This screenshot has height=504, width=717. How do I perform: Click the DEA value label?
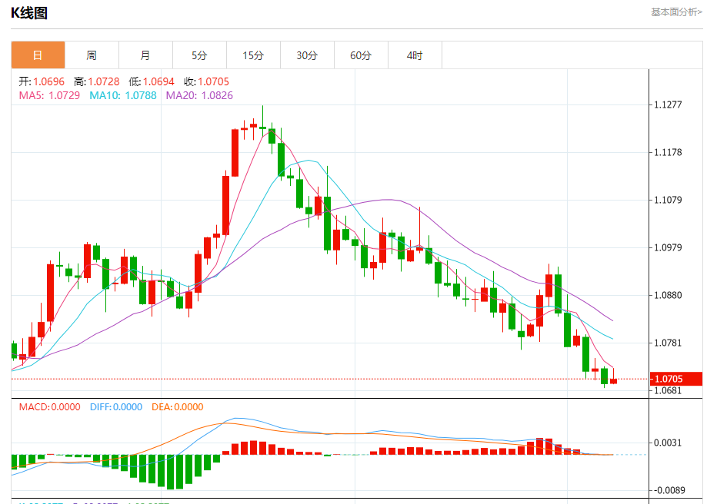(178, 406)
